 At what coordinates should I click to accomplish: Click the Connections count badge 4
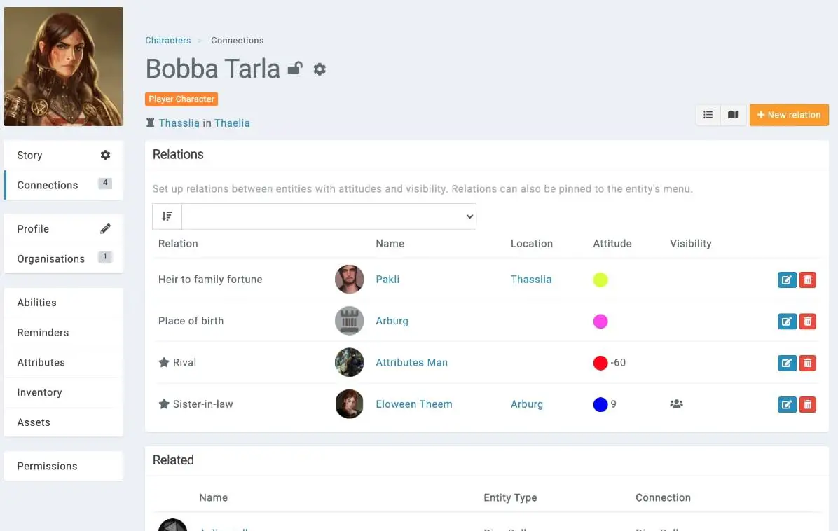pyautogui.click(x=105, y=183)
